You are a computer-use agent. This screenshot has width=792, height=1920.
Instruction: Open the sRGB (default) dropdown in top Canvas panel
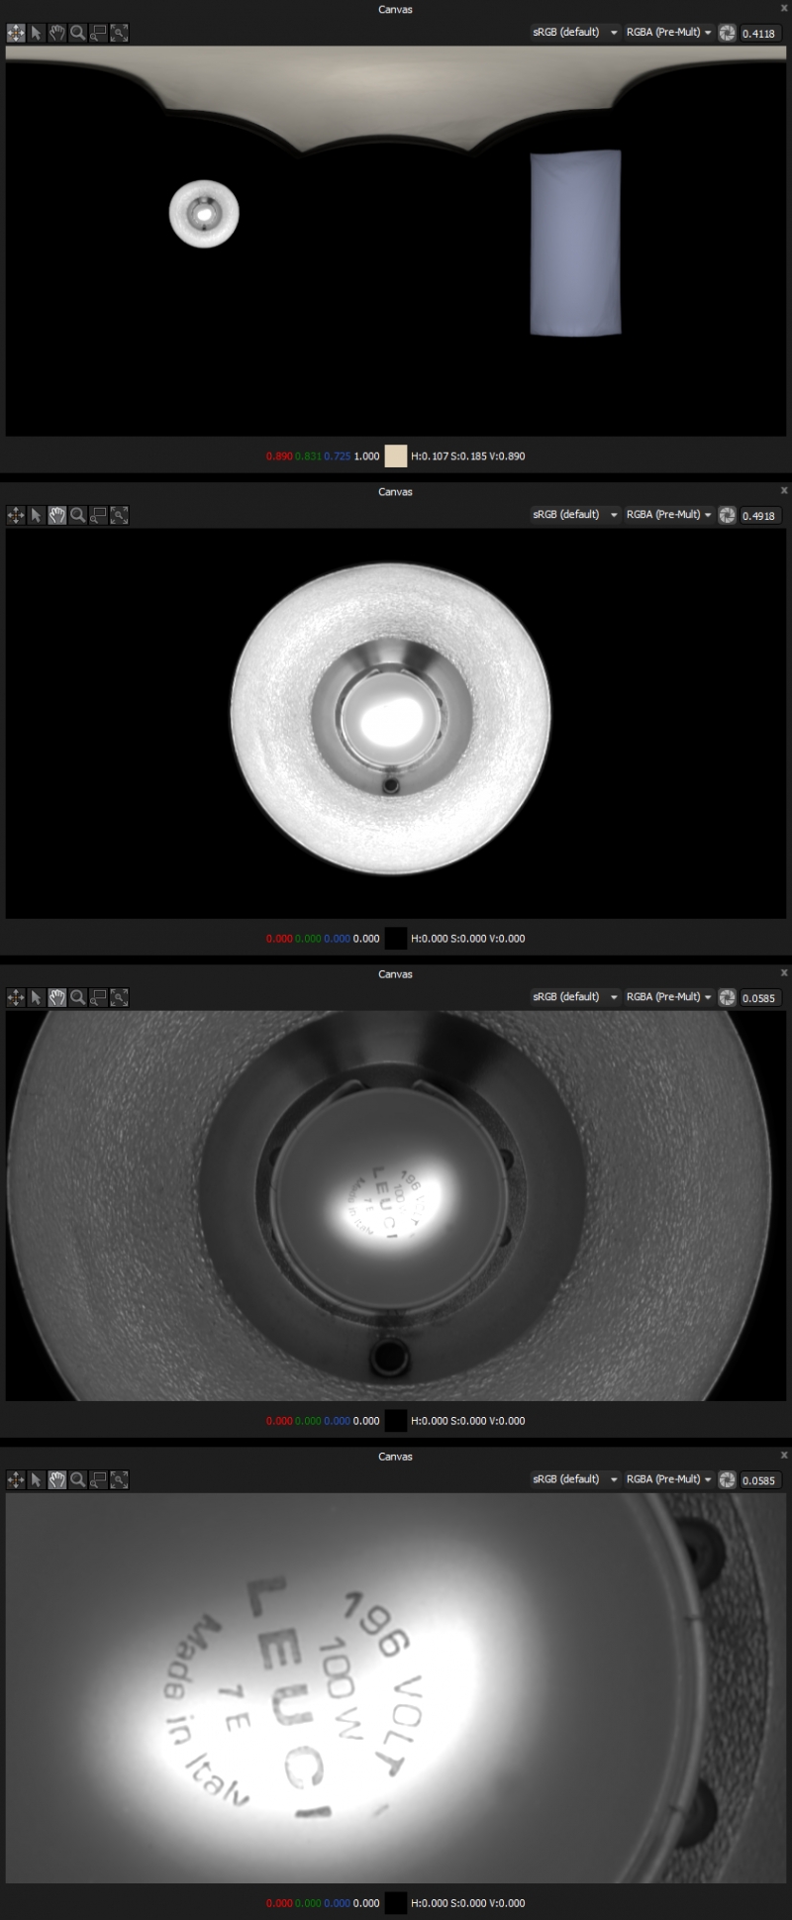(574, 32)
